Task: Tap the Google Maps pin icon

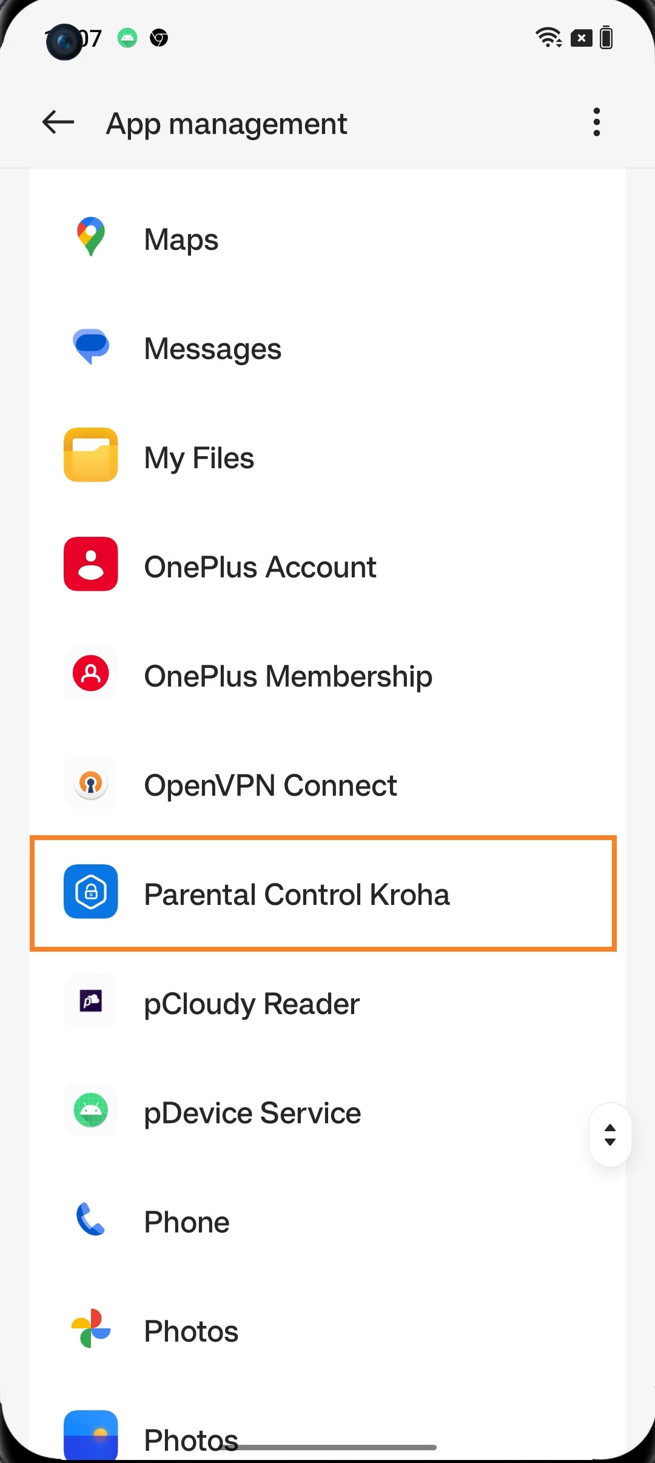Action: [x=91, y=237]
